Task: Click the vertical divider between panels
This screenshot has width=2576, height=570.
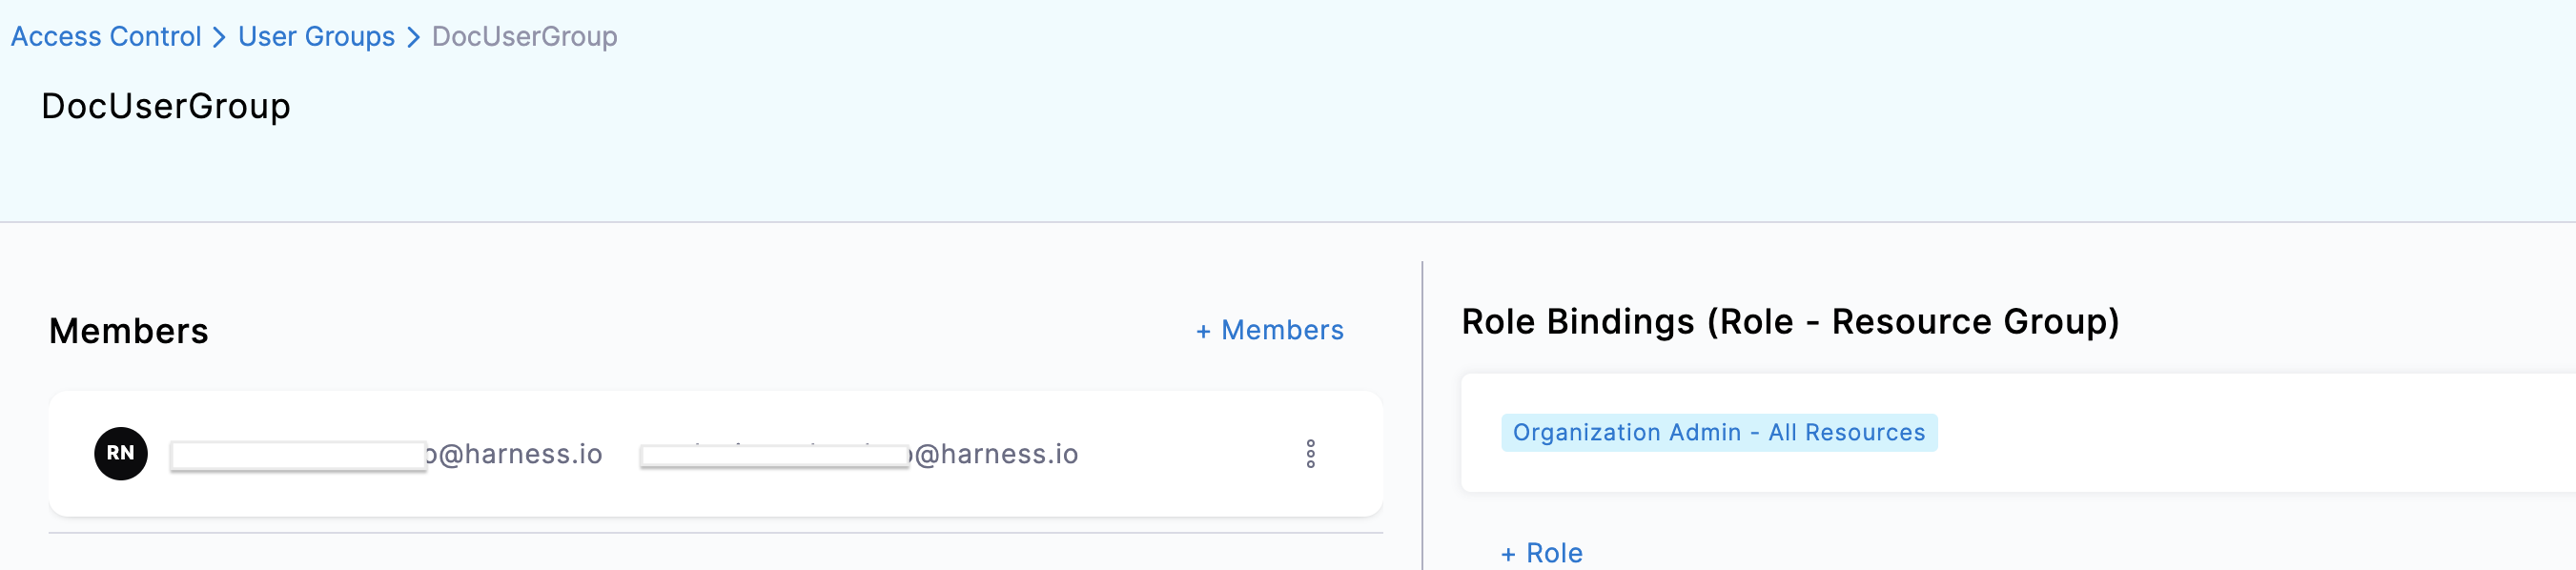Action: pyautogui.click(x=1422, y=416)
